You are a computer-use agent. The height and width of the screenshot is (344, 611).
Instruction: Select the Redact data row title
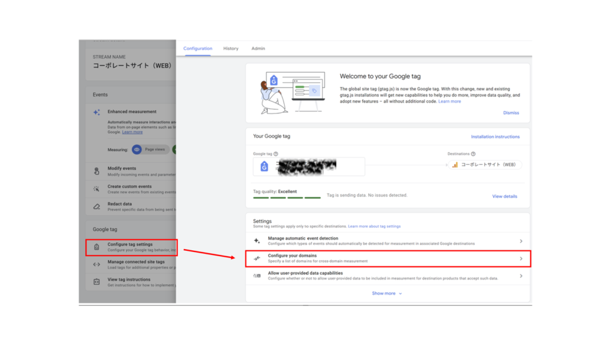[119, 204]
